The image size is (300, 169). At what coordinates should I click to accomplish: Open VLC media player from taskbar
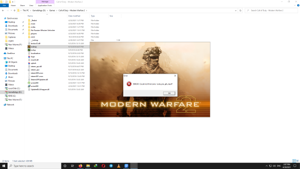(119, 166)
